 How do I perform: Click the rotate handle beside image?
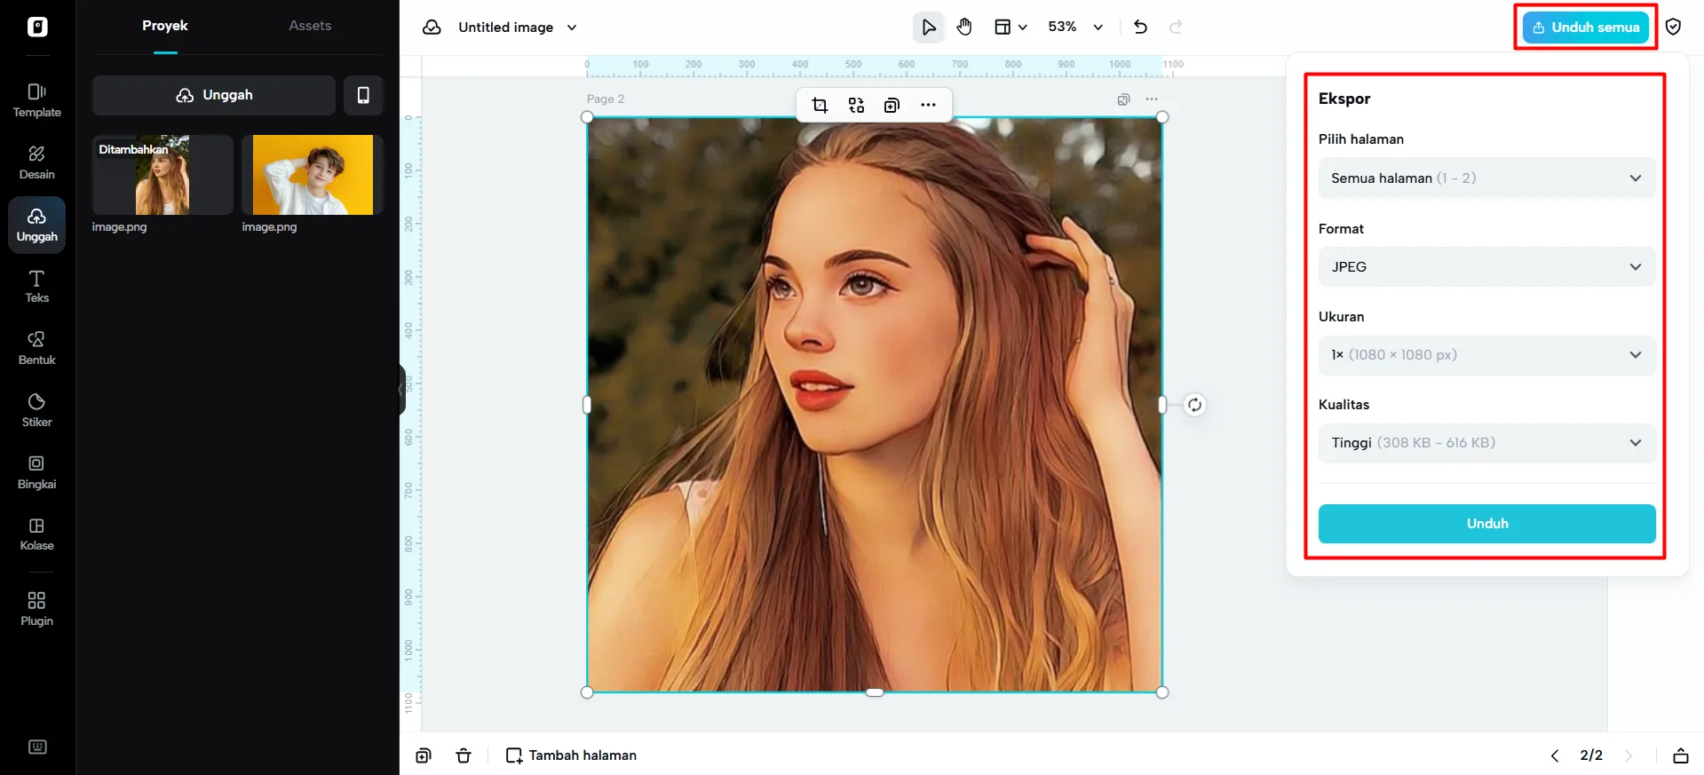click(x=1194, y=405)
